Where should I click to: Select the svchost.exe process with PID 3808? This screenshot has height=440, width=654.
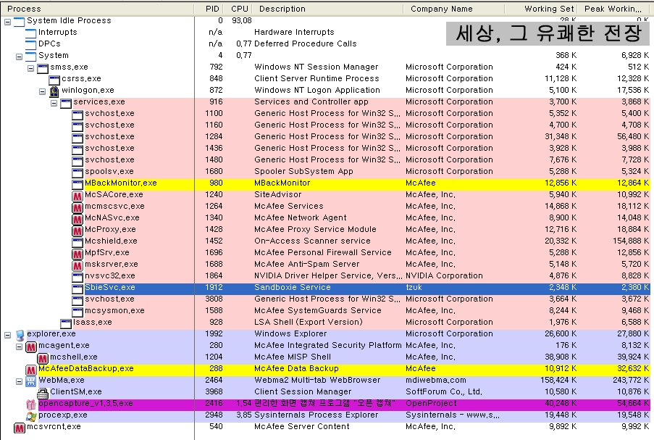click(325, 299)
